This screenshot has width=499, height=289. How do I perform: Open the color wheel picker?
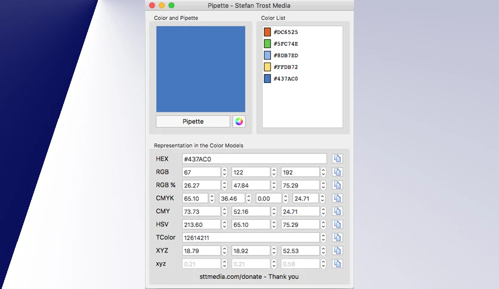tap(239, 121)
